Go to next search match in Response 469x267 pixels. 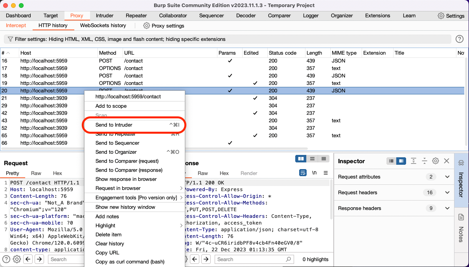click(x=206, y=259)
